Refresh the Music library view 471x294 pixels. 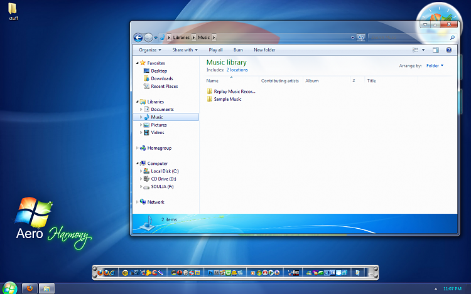(360, 38)
